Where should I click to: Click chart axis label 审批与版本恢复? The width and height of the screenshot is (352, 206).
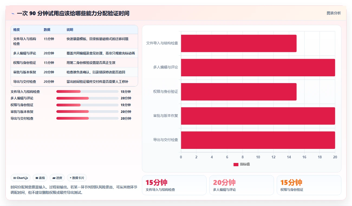click(166, 116)
